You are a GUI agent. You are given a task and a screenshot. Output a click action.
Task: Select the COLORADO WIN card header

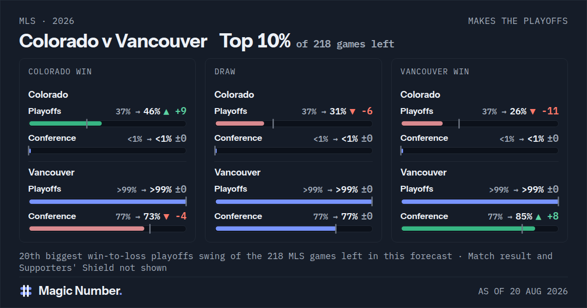coord(60,72)
